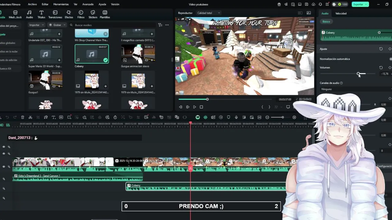This screenshot has width=392, height=220.
Task: Toggle visibility of main video track
Action: pos(4,167)
